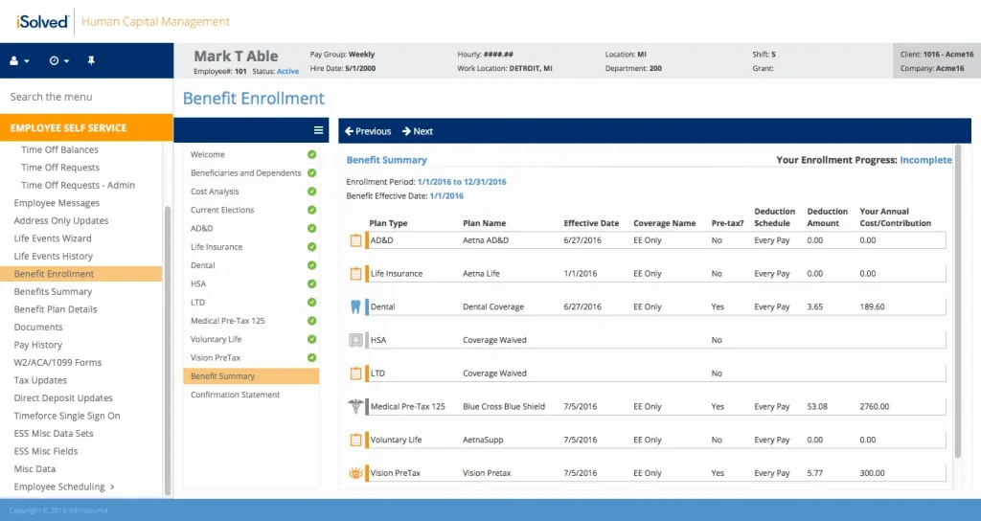Viewport: 981px width, 521px height.
Task: Open Benefits Summary in left menu
Action: 54,291
